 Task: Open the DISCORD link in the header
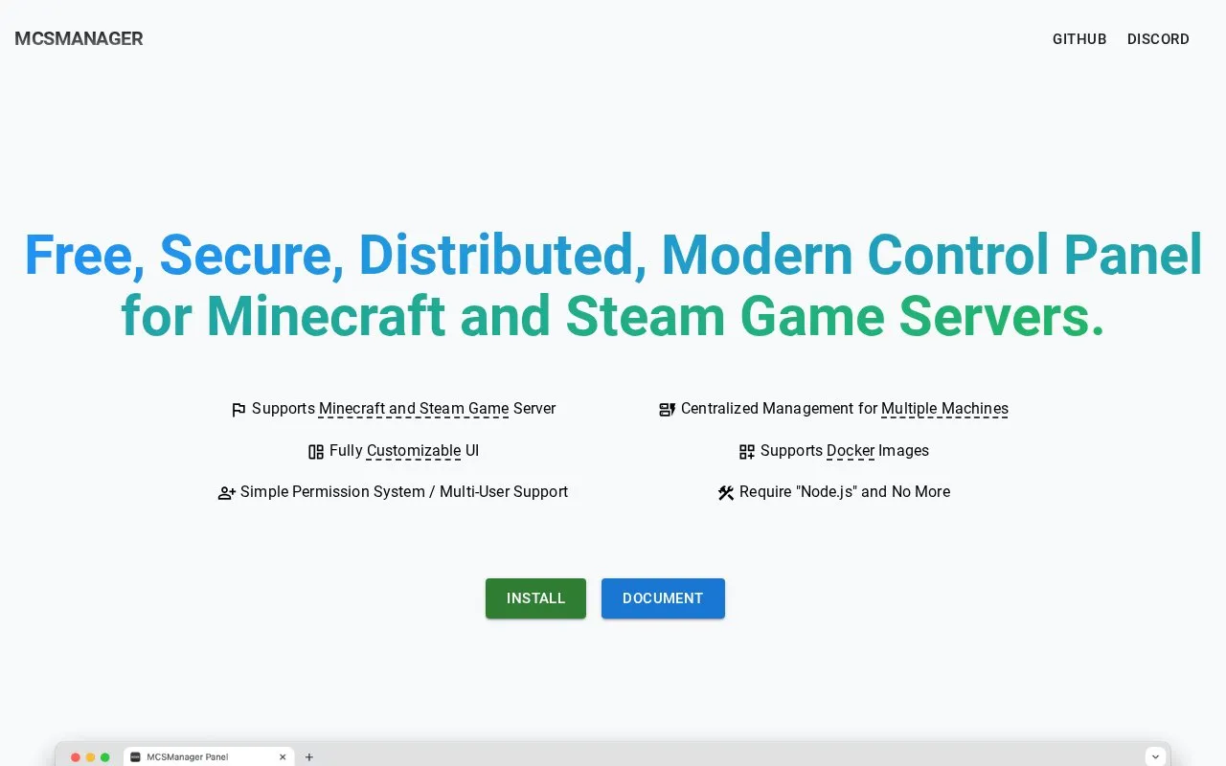(1158, 39)
